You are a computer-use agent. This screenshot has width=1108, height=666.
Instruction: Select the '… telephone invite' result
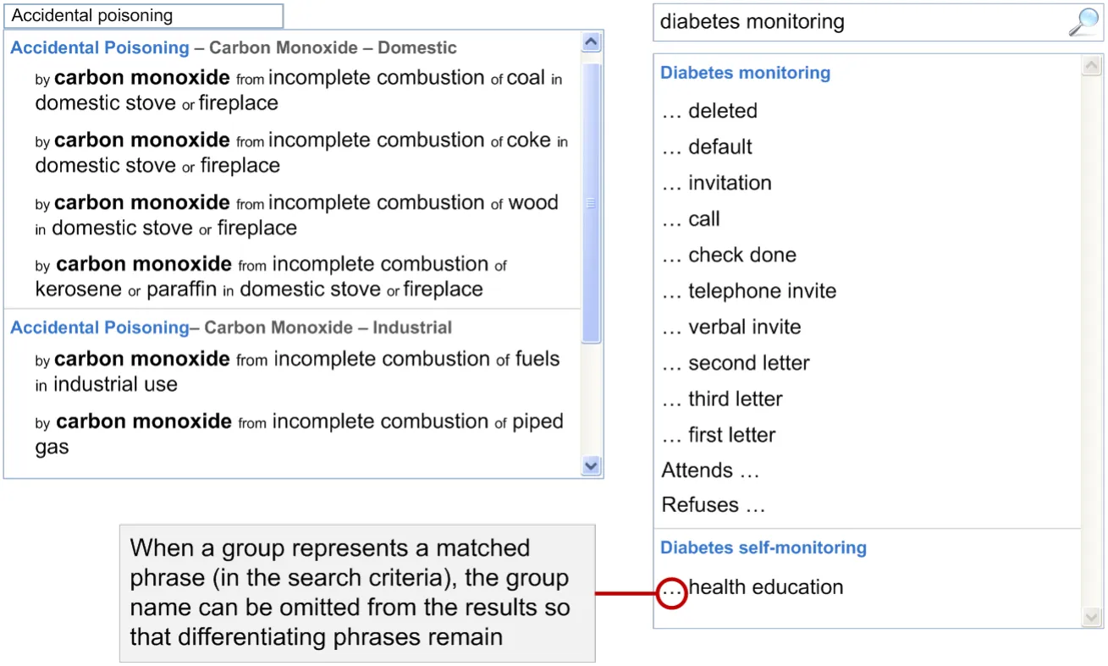[x=749, y=291]
